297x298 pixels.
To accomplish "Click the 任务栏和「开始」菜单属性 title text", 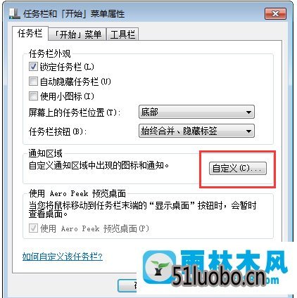I will pos(74,14).
